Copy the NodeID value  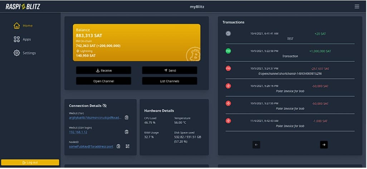118,146
